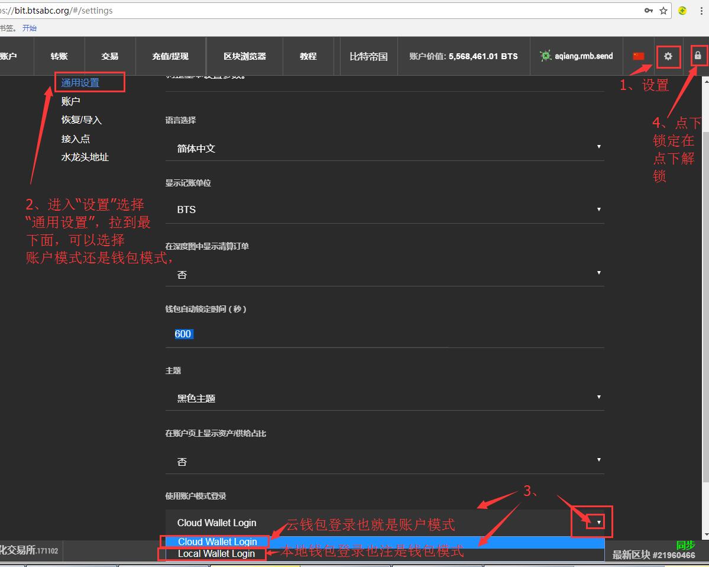Image resolution: width=709 pixels, height=567 pixels.
Task: Click the lock icon to unlock wallet
Action: (698, 56)
